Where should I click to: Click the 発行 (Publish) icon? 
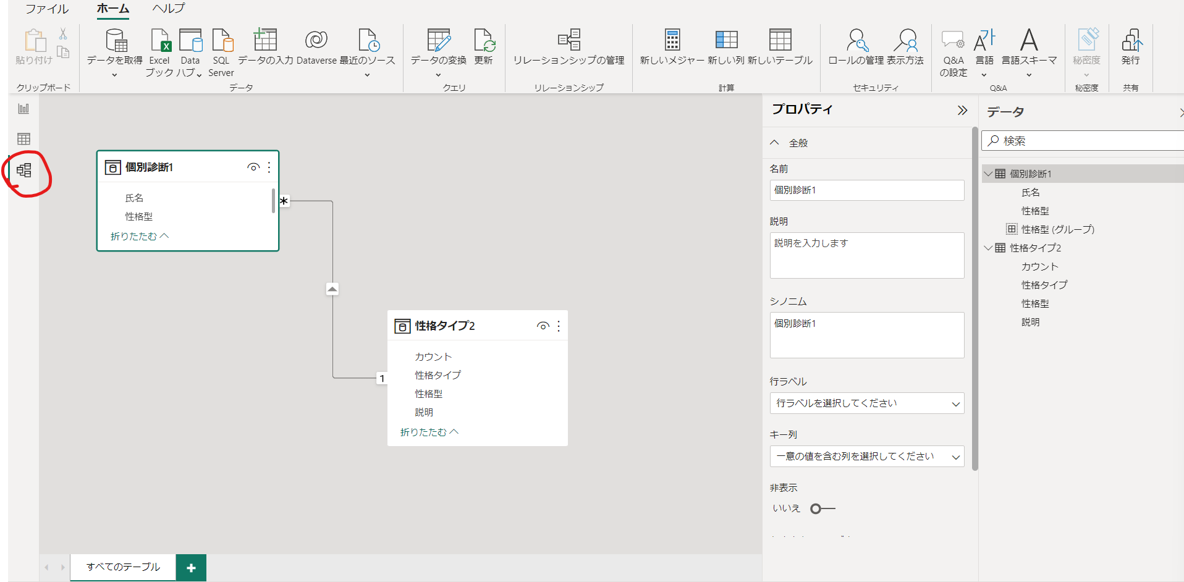(1131, 41)
